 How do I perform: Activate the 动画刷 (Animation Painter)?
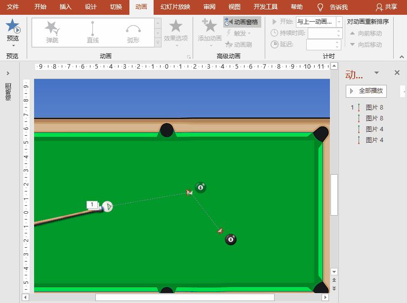click(x=242, y=44)
